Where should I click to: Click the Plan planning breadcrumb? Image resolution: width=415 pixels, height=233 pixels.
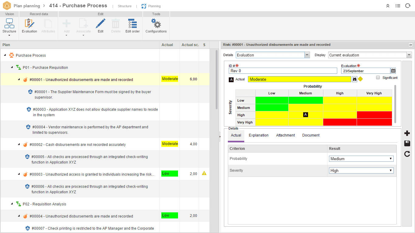point(27,6)
